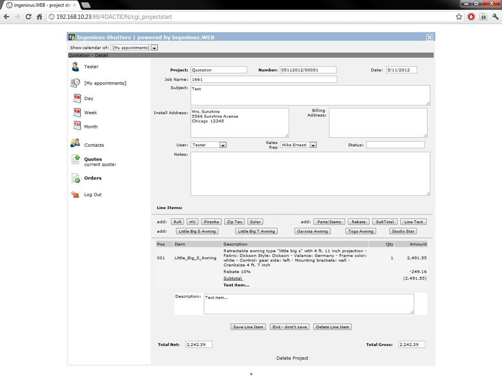
Task: Click the Tester user icon in sidebar
Action: (75, 67)
